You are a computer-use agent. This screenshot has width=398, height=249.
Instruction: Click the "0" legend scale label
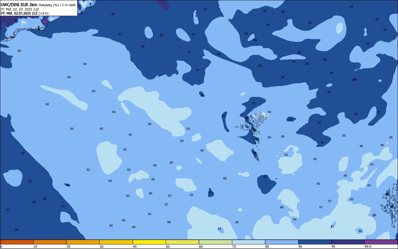tap(1, 247)
